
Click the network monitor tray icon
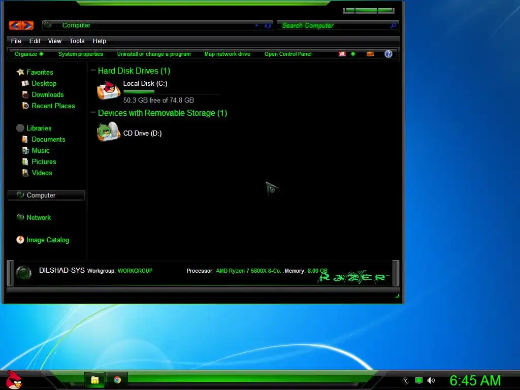coord(419,380)
